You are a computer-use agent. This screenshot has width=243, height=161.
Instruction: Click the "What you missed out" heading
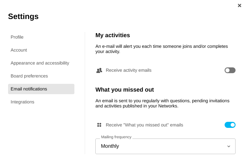(125, 90)
